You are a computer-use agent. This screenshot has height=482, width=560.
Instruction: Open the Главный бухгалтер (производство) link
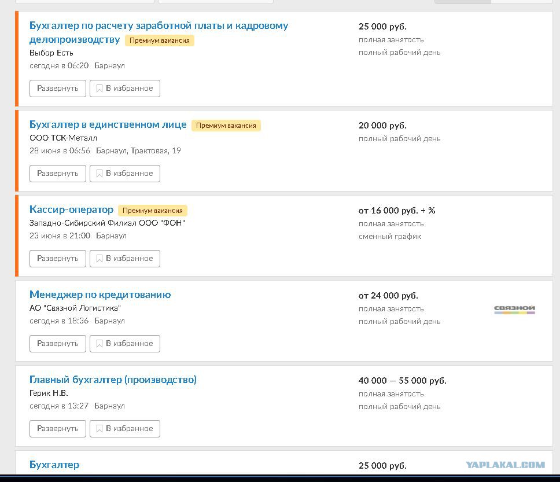tap(113, 380)
